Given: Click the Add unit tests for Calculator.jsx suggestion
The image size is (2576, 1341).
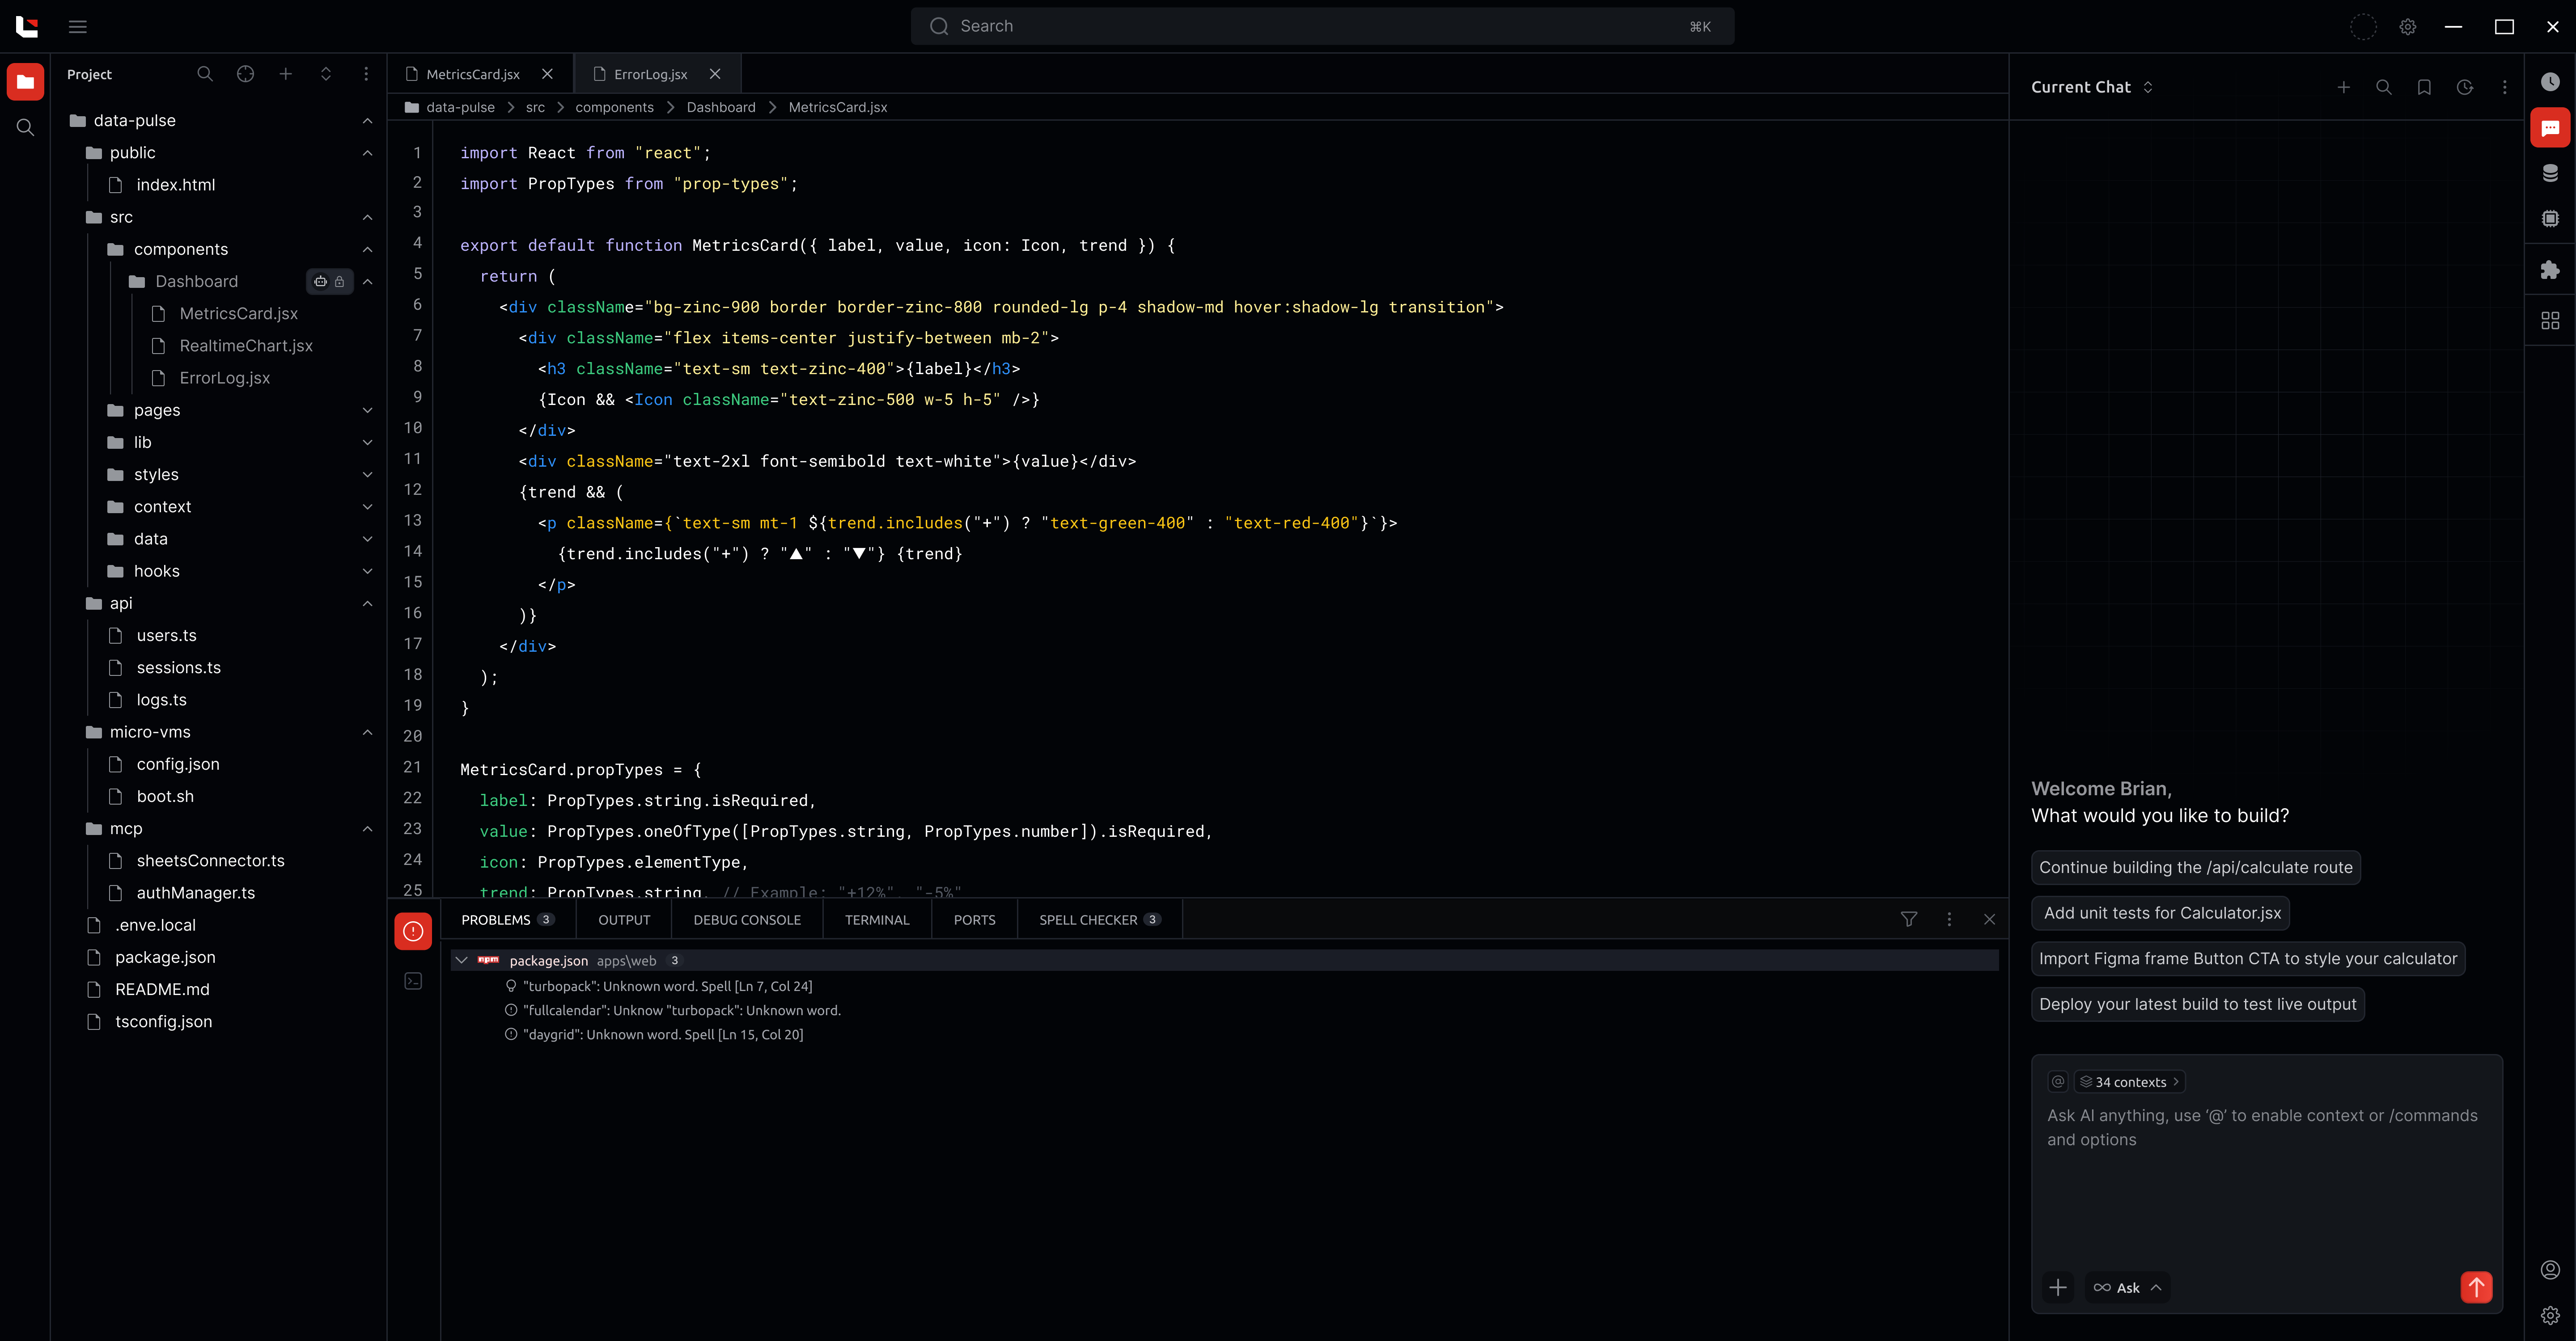Looking at the screenshot, I should point(2160,912).
